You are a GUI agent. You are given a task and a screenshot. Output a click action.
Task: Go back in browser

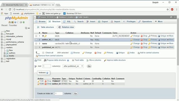(2, 9)
